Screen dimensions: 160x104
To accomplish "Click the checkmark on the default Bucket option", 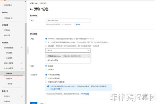I will 89,56.
